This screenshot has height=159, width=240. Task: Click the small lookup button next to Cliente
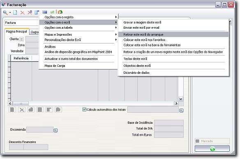coord(22,39)
